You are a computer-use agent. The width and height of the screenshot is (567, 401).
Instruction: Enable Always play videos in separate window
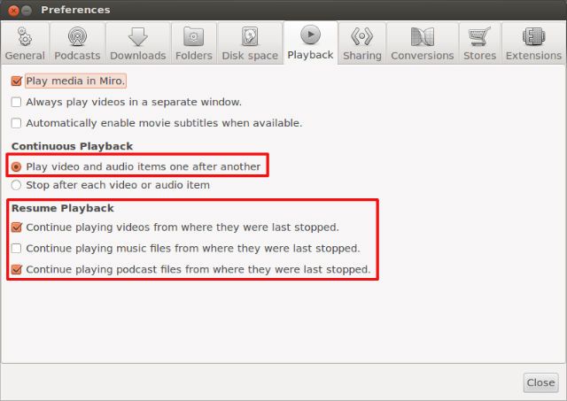pyautogui.click(x=16, y=102)
